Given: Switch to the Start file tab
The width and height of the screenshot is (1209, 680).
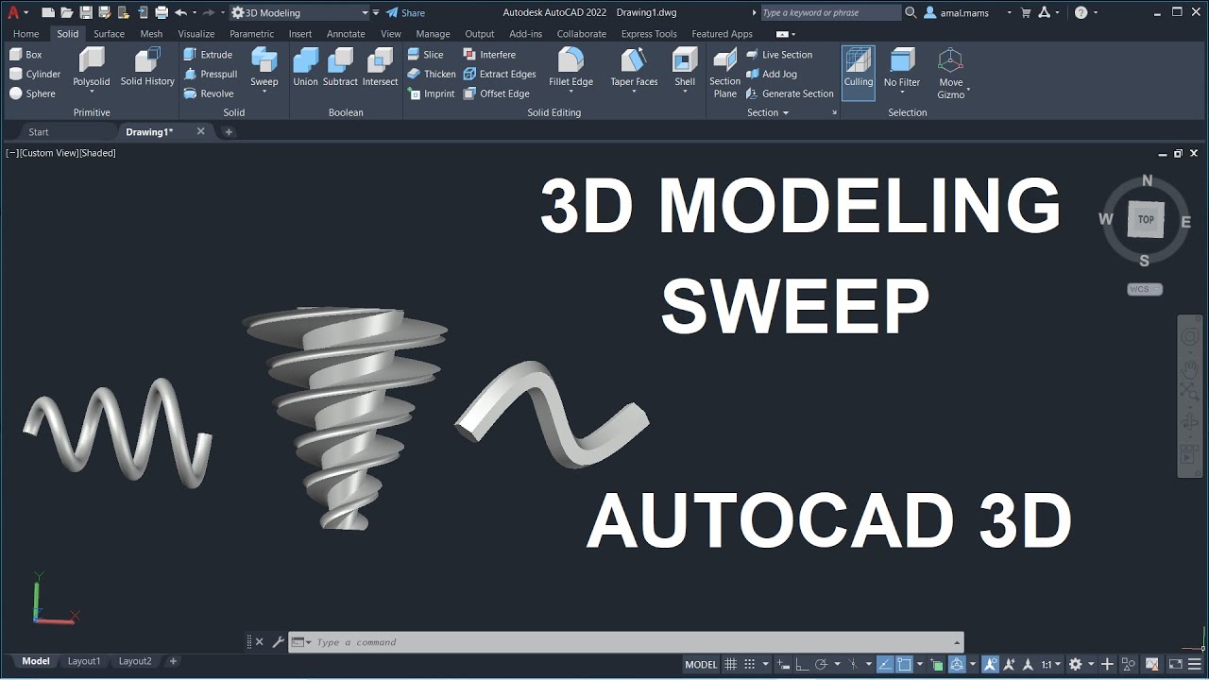Looking at the screenshot, I should pos(39,132).
